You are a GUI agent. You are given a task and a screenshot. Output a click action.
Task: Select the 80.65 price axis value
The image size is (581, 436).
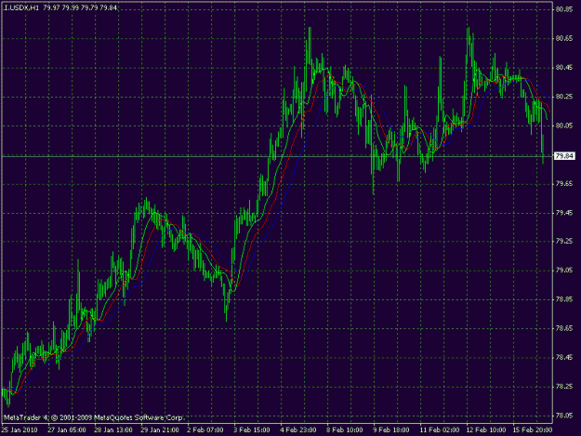click(564, 38)
